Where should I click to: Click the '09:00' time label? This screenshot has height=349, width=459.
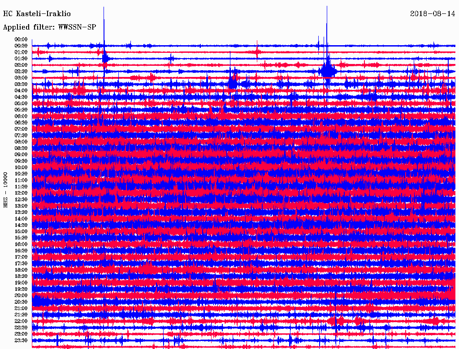pyautogui.click(x=21, y=154)
